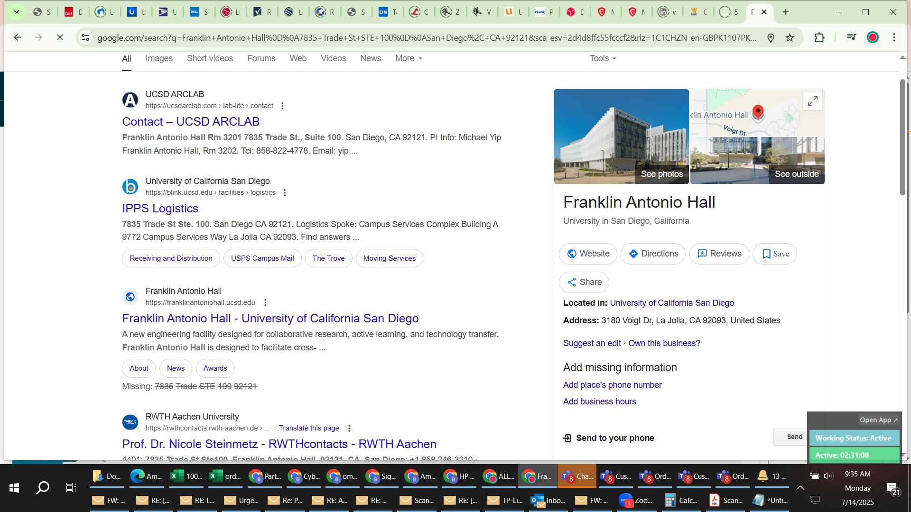Open the Tools dropdown
The height and width of the screenshot is (512, 911).
[603, 58]
